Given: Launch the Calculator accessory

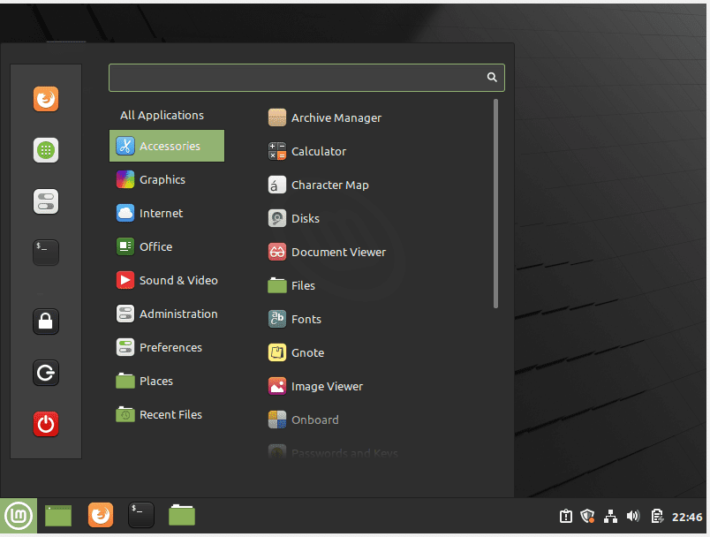Looking at the screenshot, I should [x=318, y=151].
